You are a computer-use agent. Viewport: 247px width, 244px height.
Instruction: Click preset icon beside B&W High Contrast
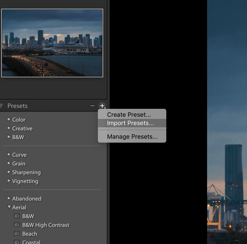click(x=17, y=225)
